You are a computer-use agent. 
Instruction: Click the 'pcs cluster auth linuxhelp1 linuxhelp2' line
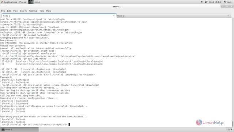48,74
